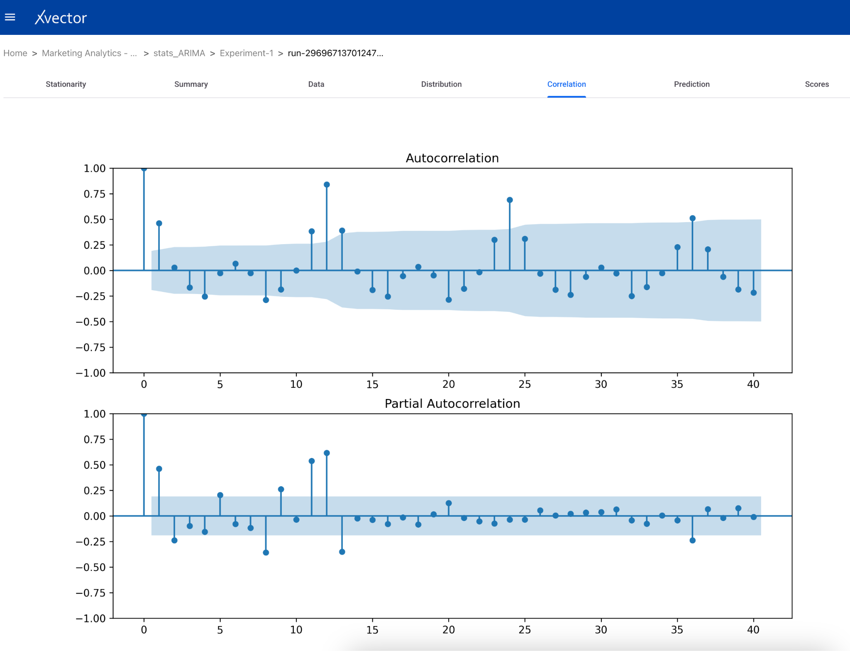Screen dimensions: 850x651
Task: Switch to the Scores tab
Action: click(817, 84)
